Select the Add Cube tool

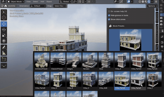click(4, 59)
